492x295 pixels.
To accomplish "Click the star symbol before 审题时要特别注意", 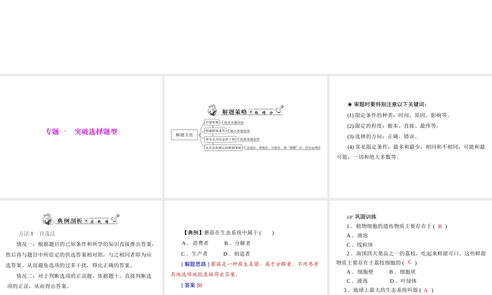I will click(x=349, y=104).
